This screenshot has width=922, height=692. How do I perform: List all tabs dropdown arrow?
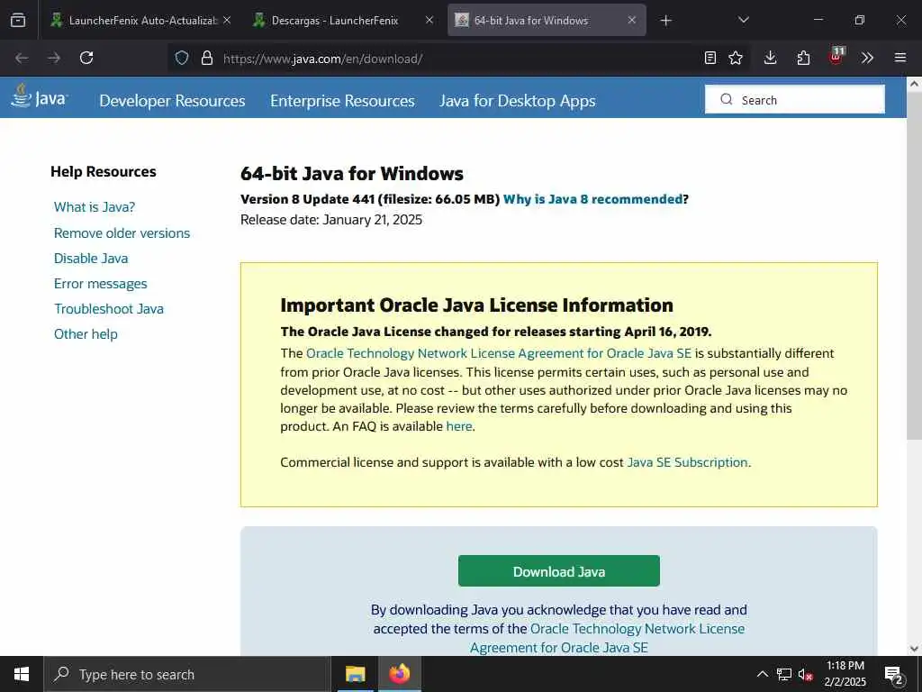743,20
